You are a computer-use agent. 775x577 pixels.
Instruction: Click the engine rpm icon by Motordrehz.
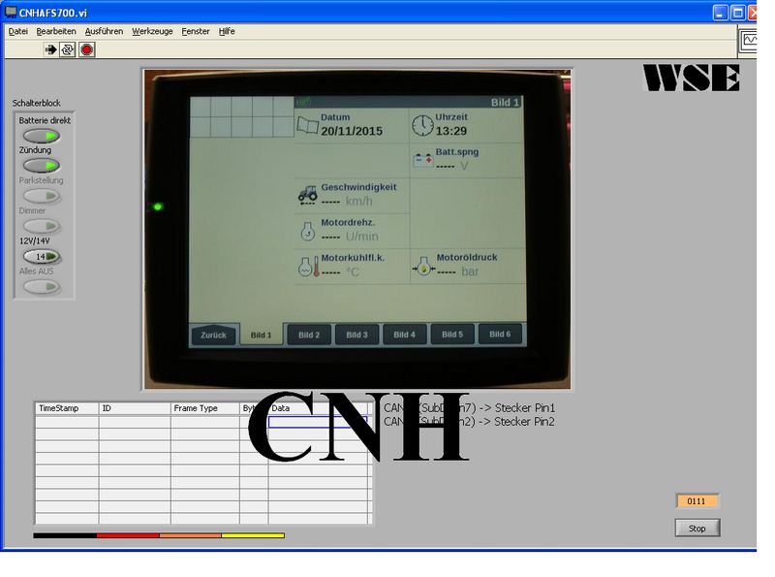307,231
